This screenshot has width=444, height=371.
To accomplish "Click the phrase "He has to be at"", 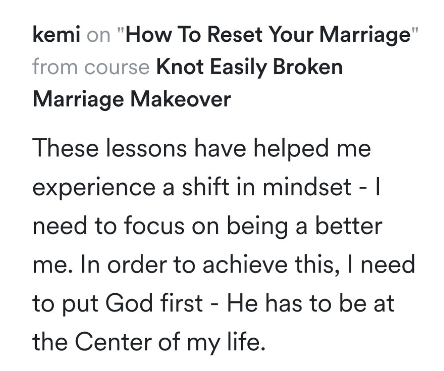I will point(311,303).
